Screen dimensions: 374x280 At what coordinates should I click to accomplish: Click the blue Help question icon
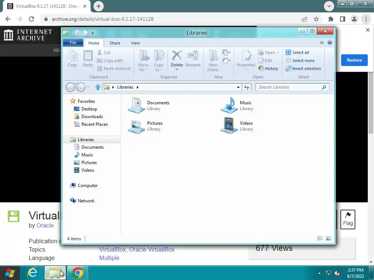tap(330, 43)
